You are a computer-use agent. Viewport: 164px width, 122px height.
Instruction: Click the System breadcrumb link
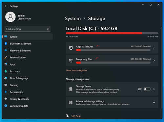click(x=73, y=18)
